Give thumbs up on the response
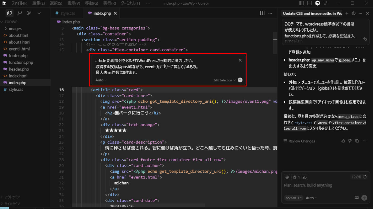This screenshot has width=373, height=209. point(343,141)
